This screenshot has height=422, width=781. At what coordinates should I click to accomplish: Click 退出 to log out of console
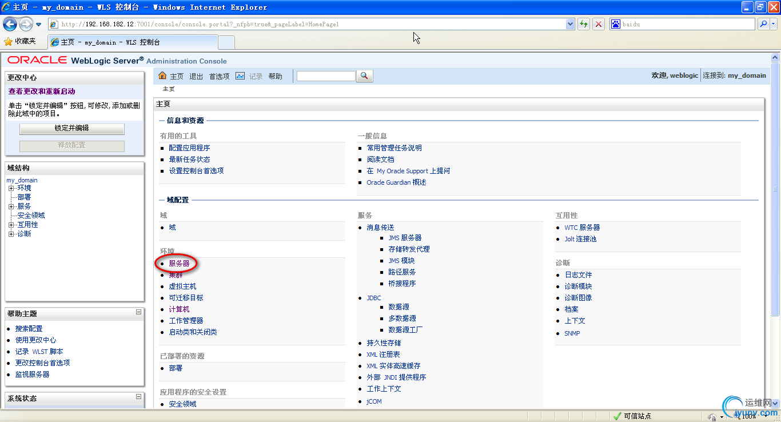196,76
